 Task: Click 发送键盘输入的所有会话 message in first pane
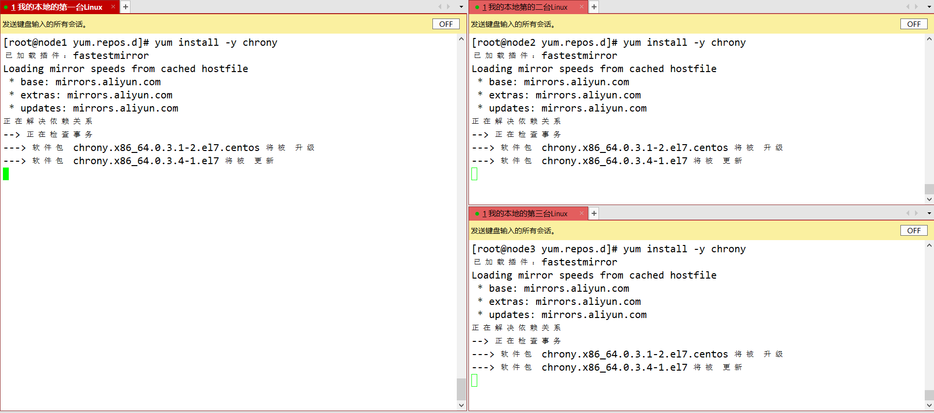tap(45, 24)
